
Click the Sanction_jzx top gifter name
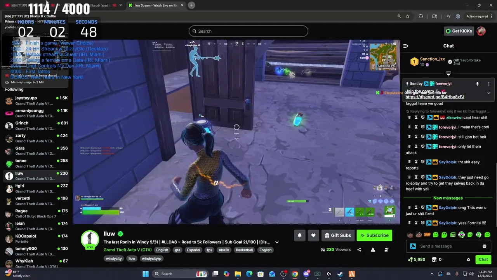coord(433,59)
